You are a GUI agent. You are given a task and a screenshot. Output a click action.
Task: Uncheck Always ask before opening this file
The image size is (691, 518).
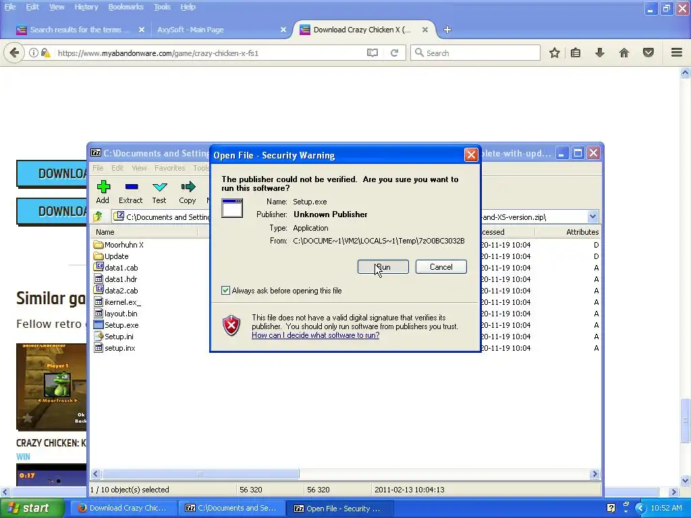[x=225, y=290]
